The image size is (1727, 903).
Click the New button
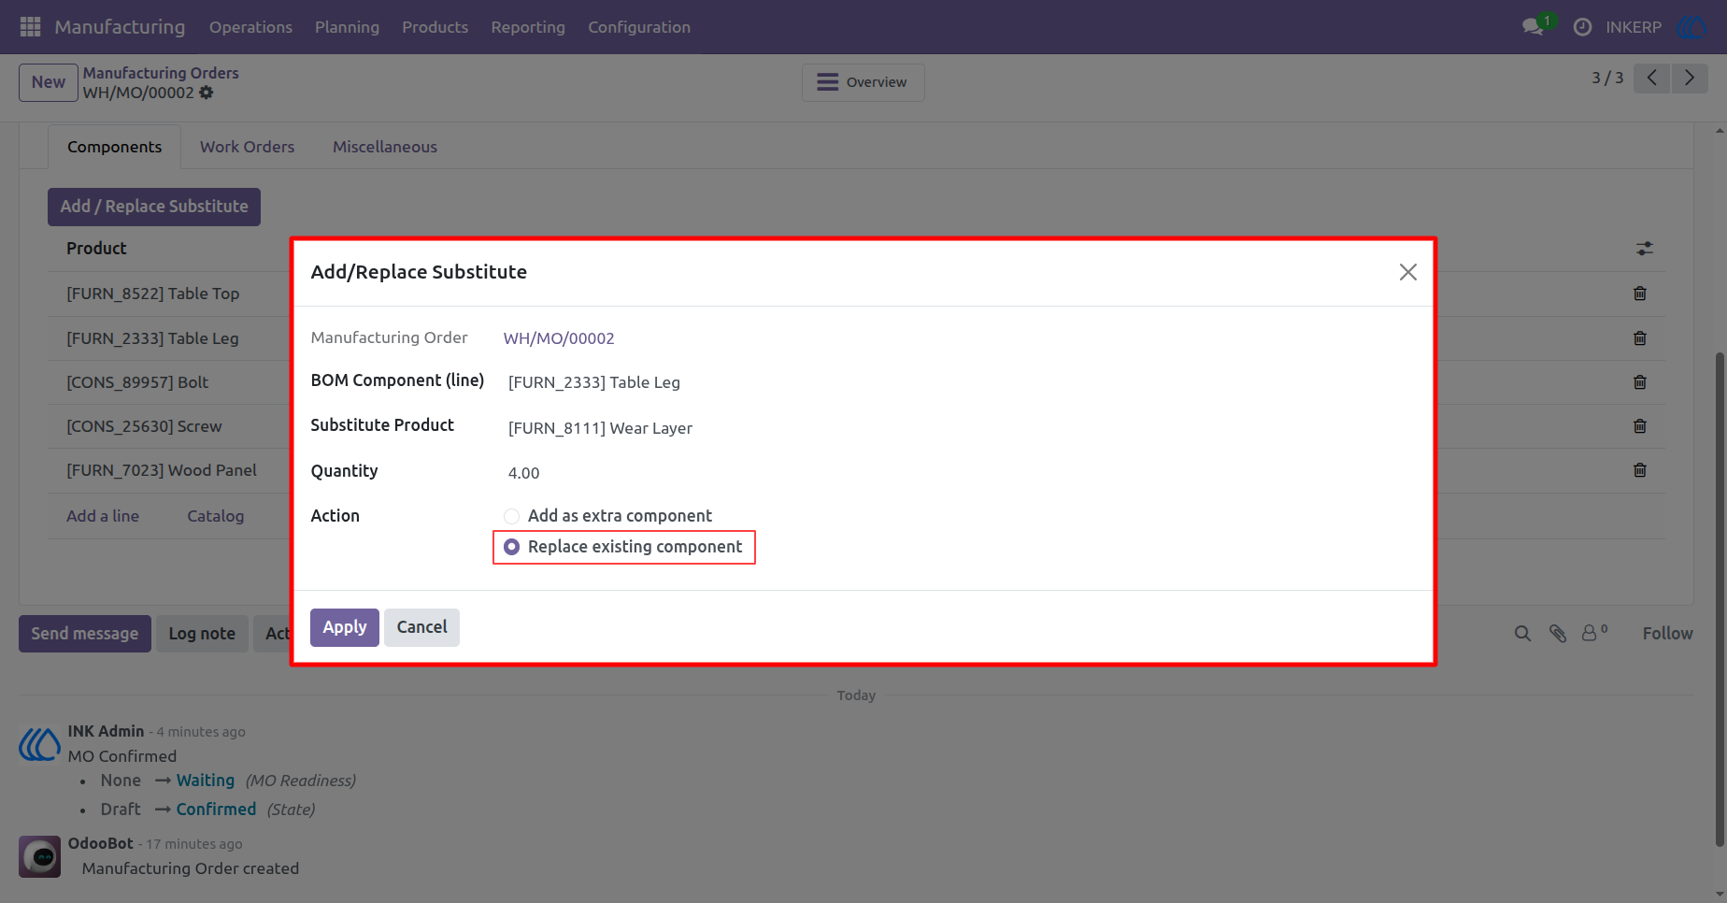click(x=49, y=82)
